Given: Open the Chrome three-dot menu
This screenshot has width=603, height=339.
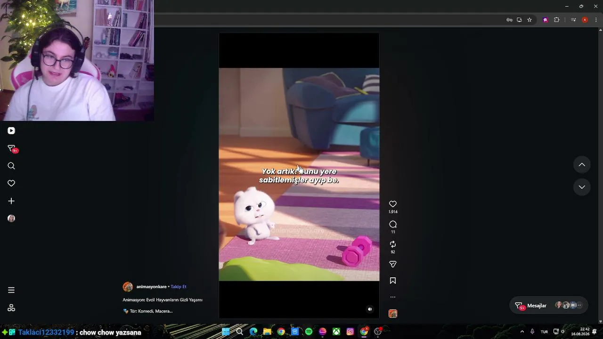Looking at the screenshot, I should coord(596,20).
